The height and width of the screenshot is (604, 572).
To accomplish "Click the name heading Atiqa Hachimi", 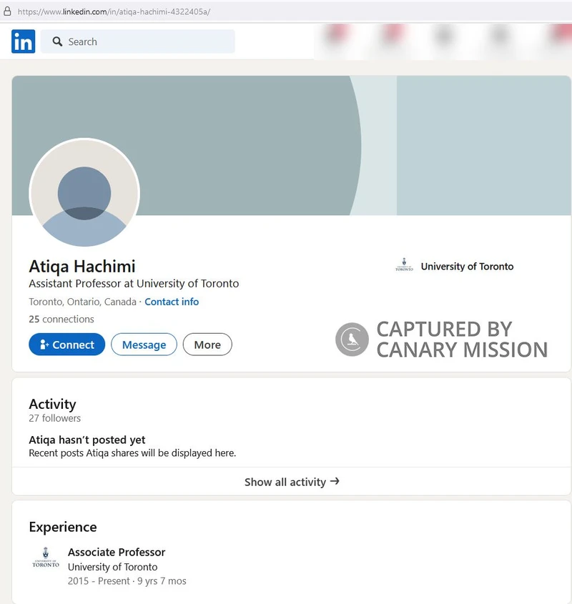I will (82, 266).
